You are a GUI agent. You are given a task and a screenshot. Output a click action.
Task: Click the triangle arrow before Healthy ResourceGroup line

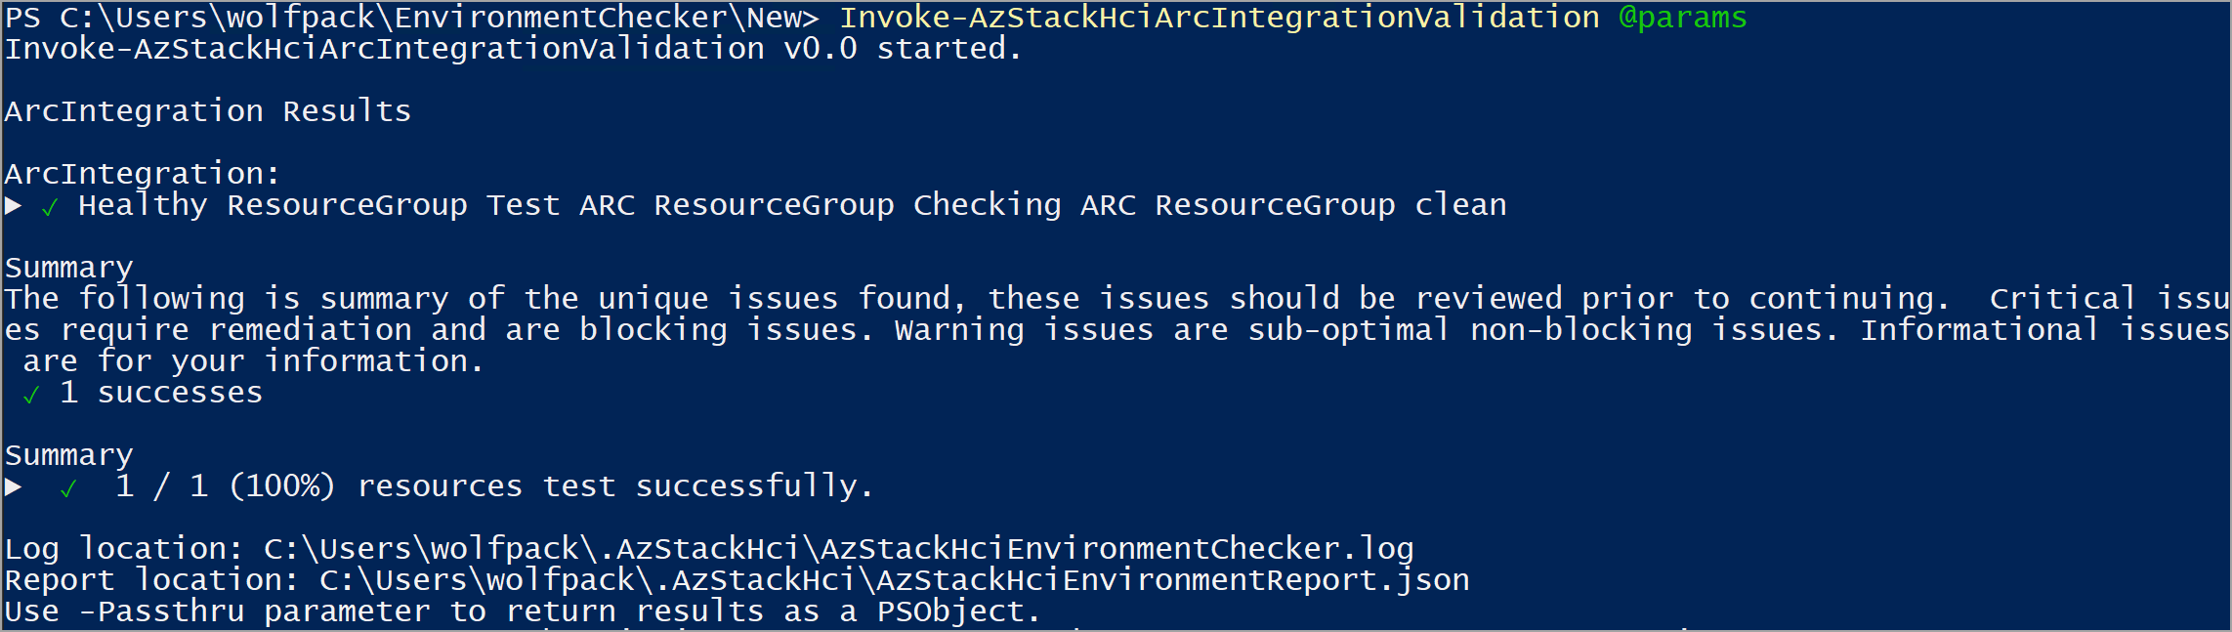[14, 205]
